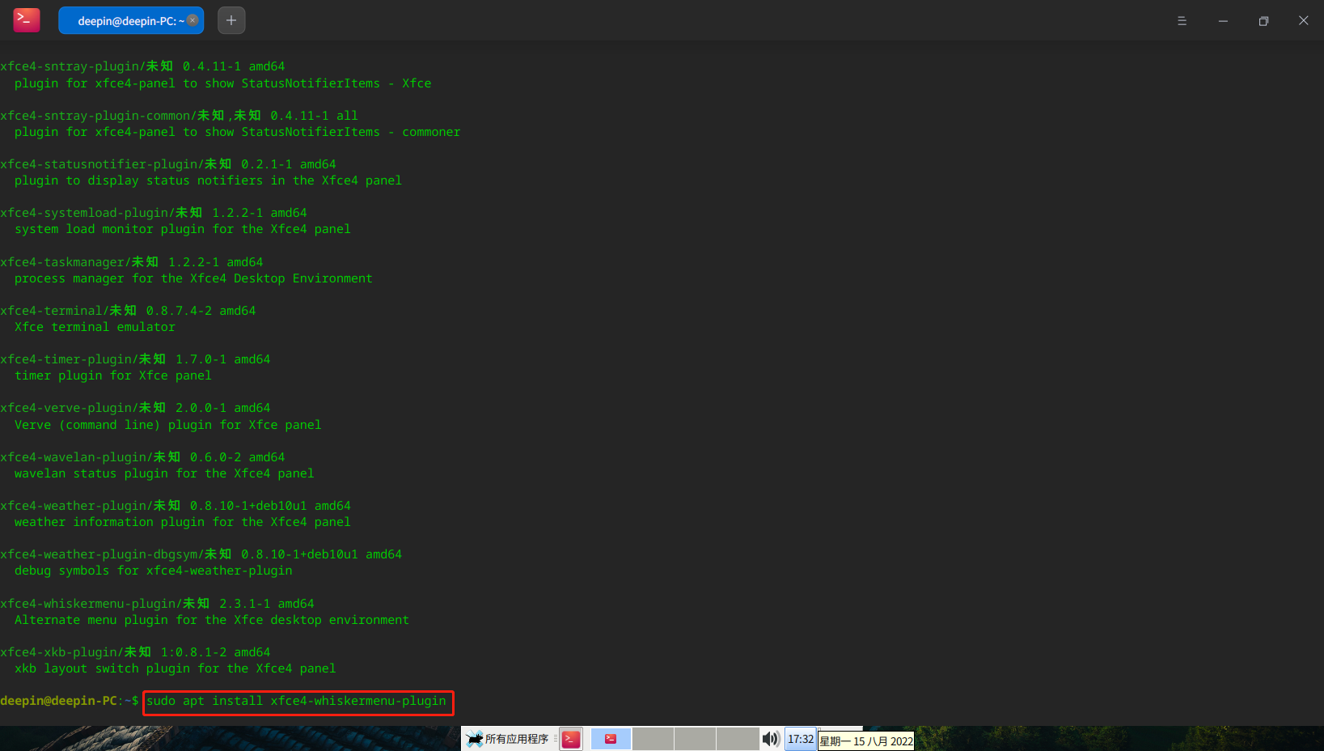Click the xfce4-xkb-plugin 1:0.8.1-2 line

135,652
